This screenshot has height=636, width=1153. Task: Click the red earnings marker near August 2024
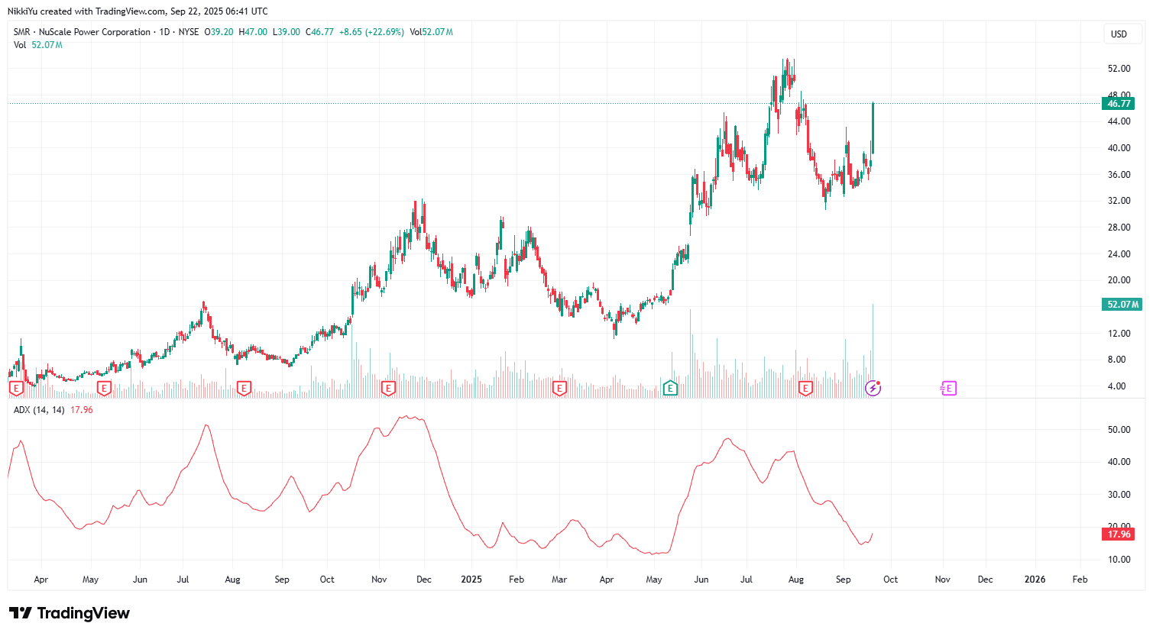[x=244, y=388]
